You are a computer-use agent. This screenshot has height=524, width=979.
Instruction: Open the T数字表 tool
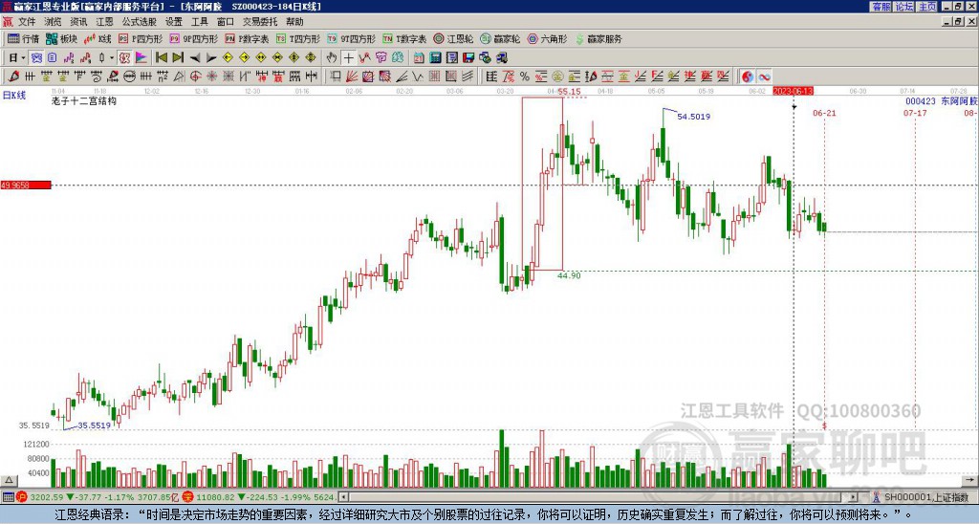(404, 38)
